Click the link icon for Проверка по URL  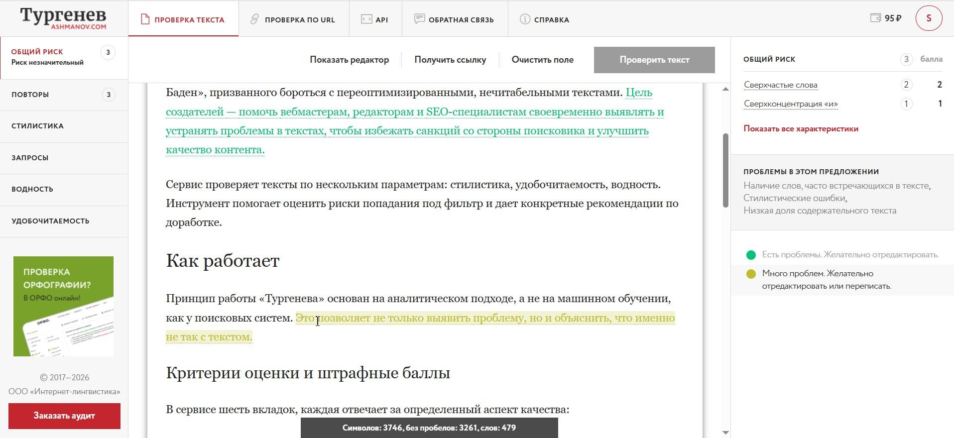(x=254, y=19)
